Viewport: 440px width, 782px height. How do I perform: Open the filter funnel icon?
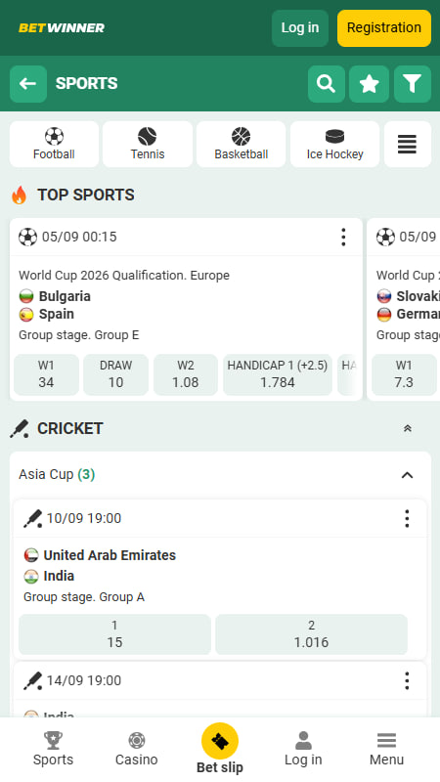(x=413, y=84)
